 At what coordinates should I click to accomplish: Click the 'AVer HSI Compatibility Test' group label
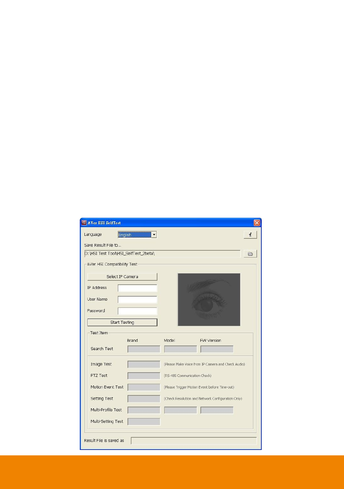click(112, 264)
